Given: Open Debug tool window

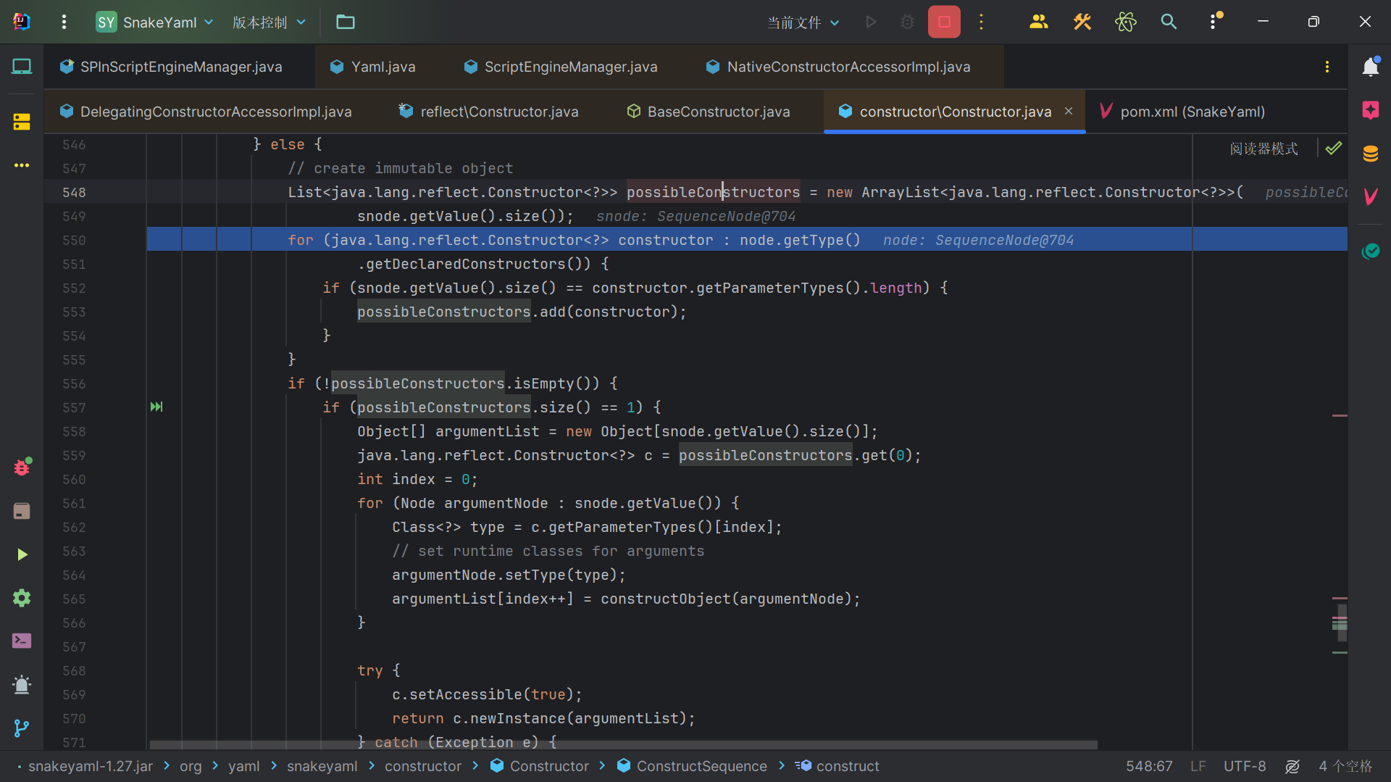Looking at the screenshot, I should point(22,467).
